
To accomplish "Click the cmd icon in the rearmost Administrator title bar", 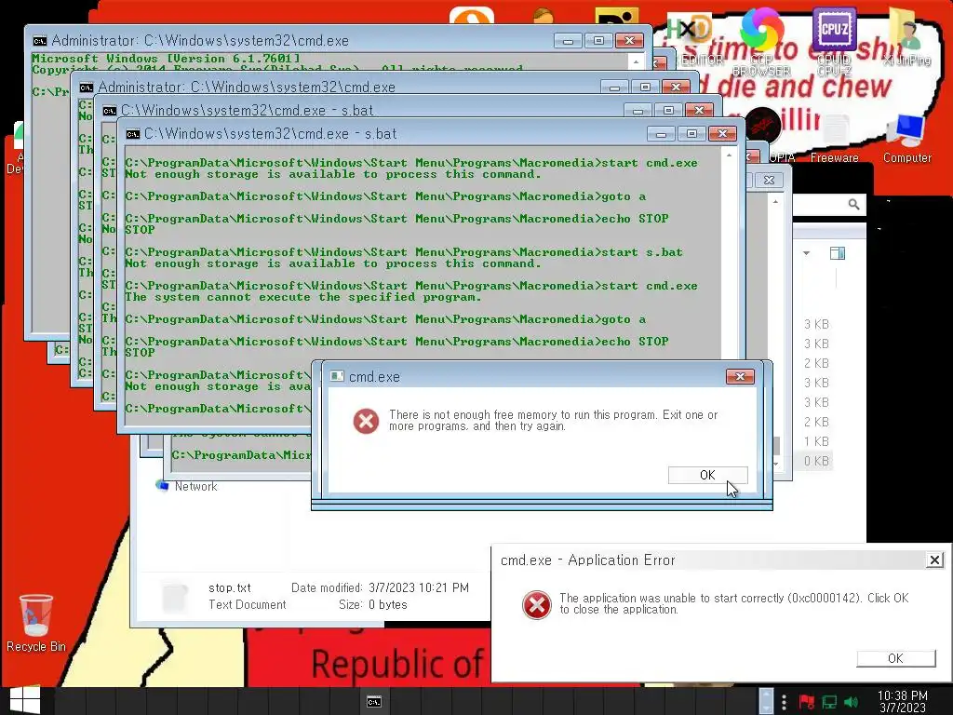I will pos(39,41).
